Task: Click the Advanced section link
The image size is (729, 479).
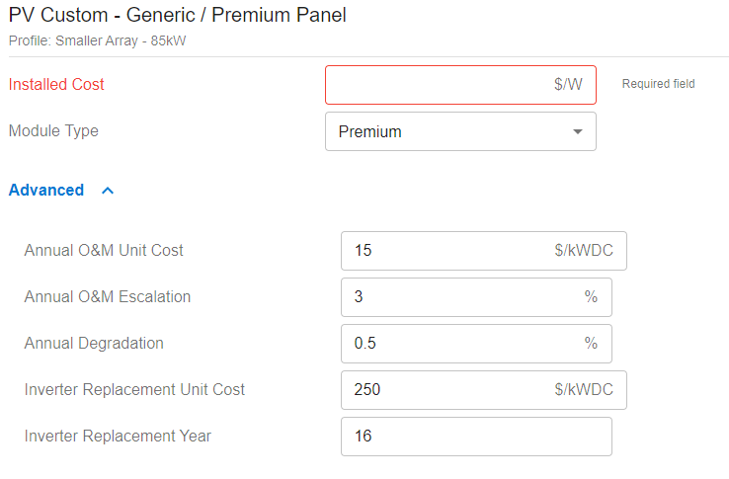Action: (x=46, y=191)
